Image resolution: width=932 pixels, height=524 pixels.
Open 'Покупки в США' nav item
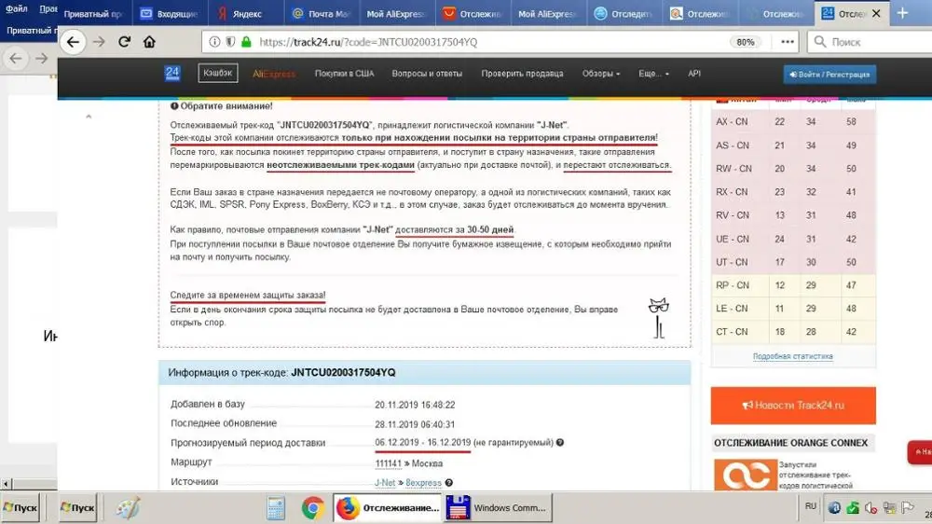(x=344, y=74)
